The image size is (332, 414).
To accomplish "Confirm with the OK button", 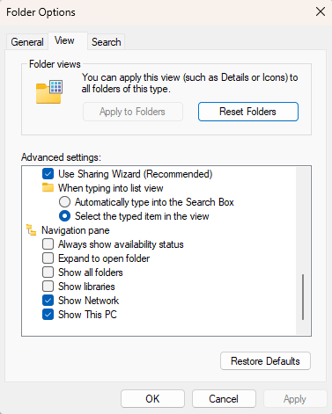I will [x=152, y=399].
